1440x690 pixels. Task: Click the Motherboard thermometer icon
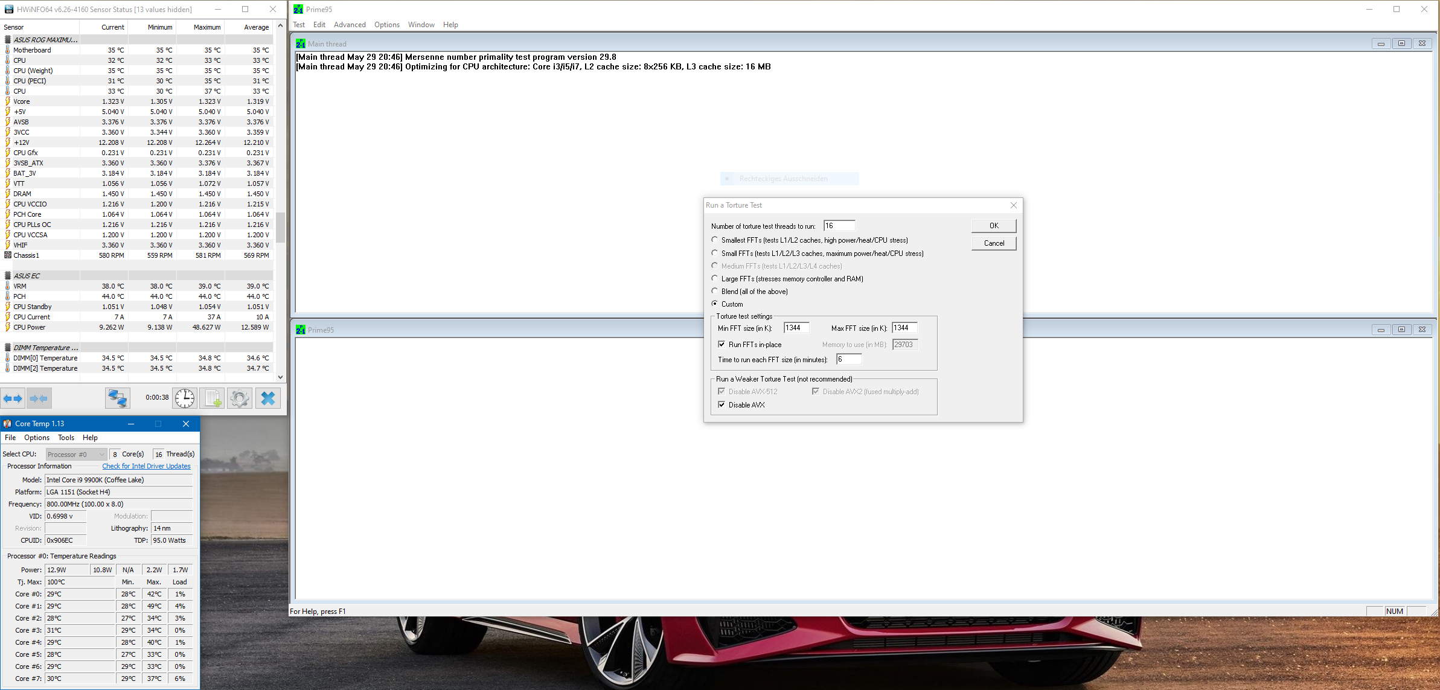coord(8,50)
